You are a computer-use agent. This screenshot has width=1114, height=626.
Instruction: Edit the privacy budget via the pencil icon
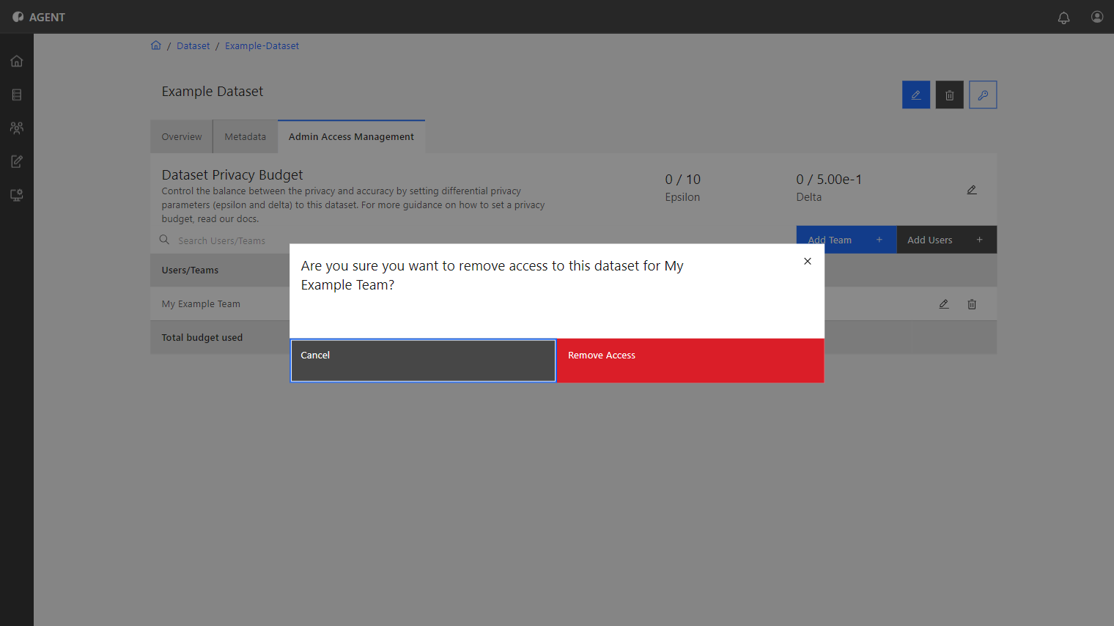pyautogui.click(x=972, y=190)
